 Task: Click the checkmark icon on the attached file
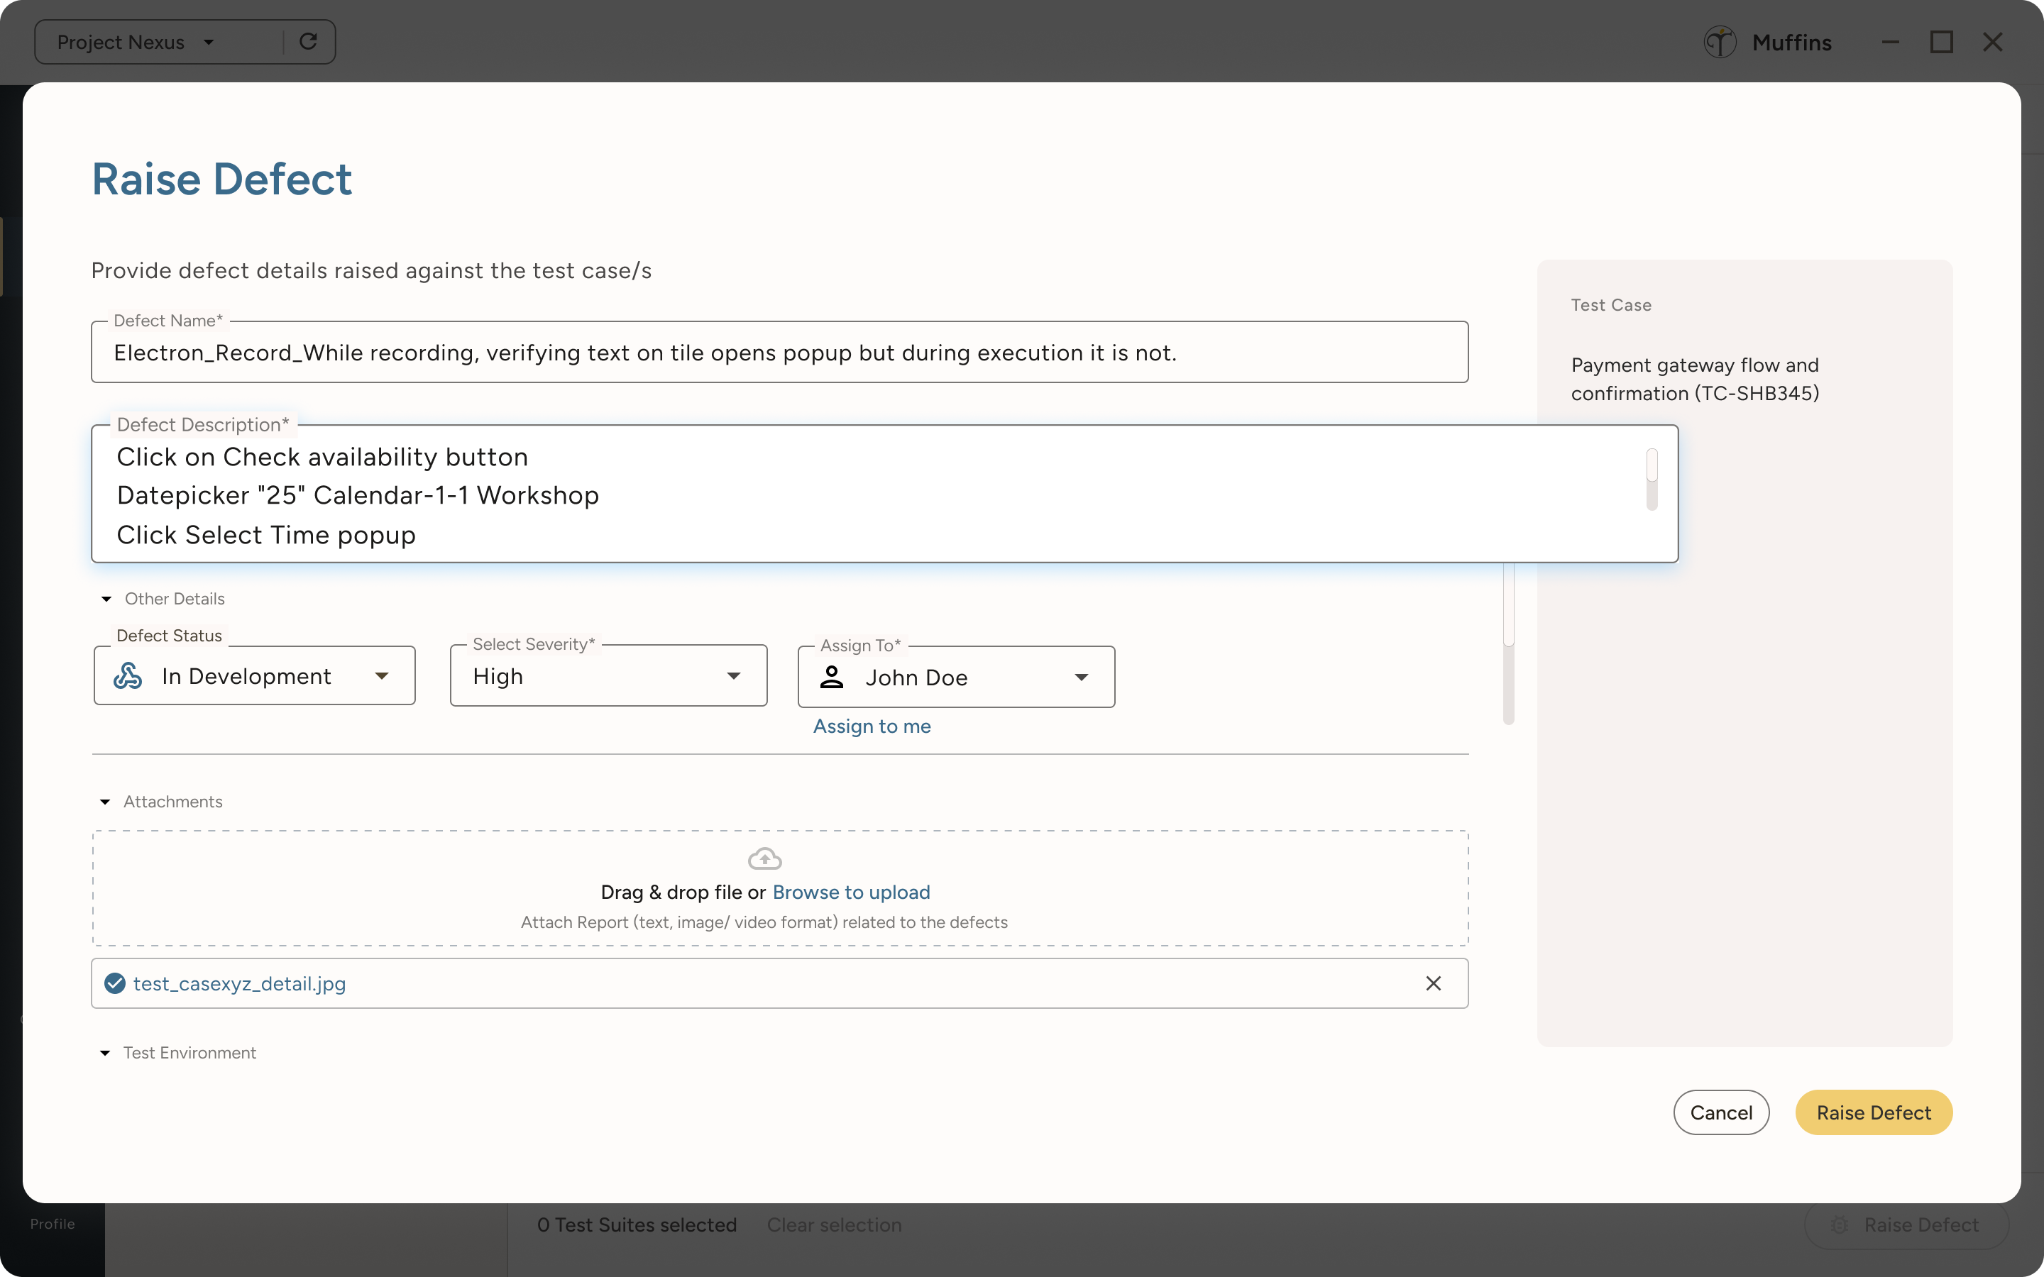point(114,983)
